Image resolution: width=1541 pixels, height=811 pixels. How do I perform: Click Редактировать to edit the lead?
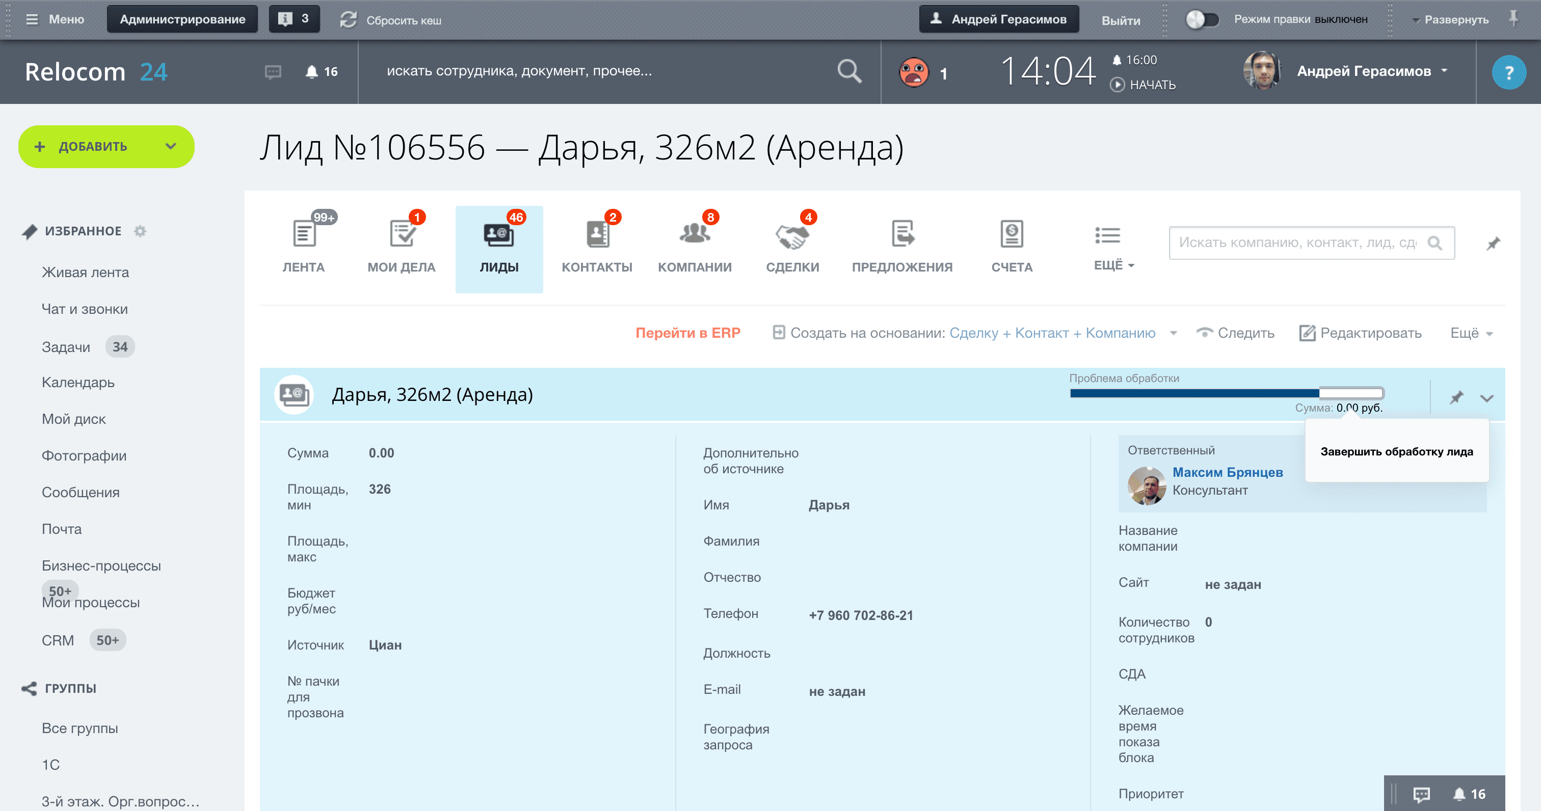click(x=1360, y=333)
